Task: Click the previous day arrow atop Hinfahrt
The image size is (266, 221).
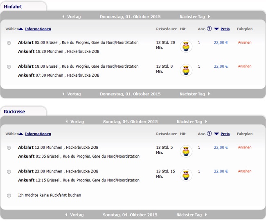Action: coord(63,17)
